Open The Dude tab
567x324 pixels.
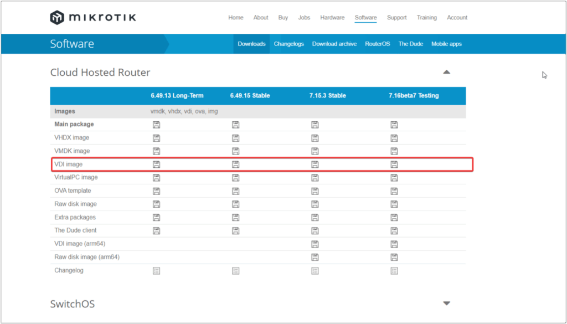pos(411,44)
